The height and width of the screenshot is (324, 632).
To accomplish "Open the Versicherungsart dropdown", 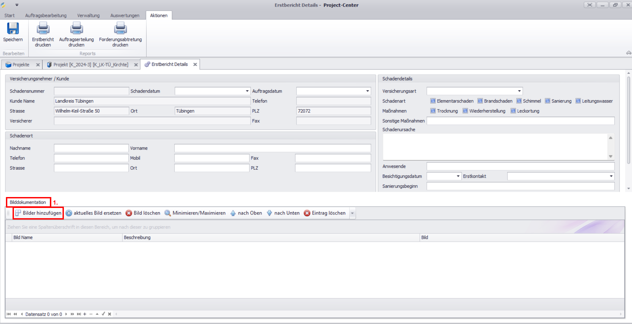I will click(519, 91).
